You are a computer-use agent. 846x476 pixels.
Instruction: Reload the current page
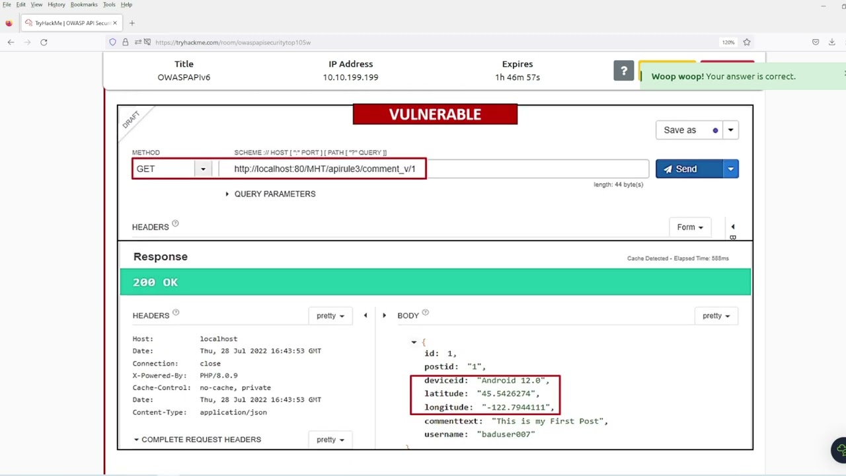click(44, 42)
